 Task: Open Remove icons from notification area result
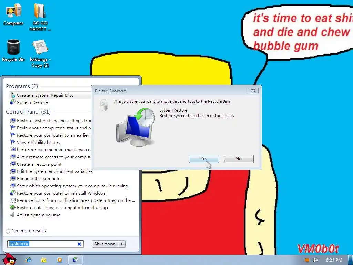pos(76,200)
